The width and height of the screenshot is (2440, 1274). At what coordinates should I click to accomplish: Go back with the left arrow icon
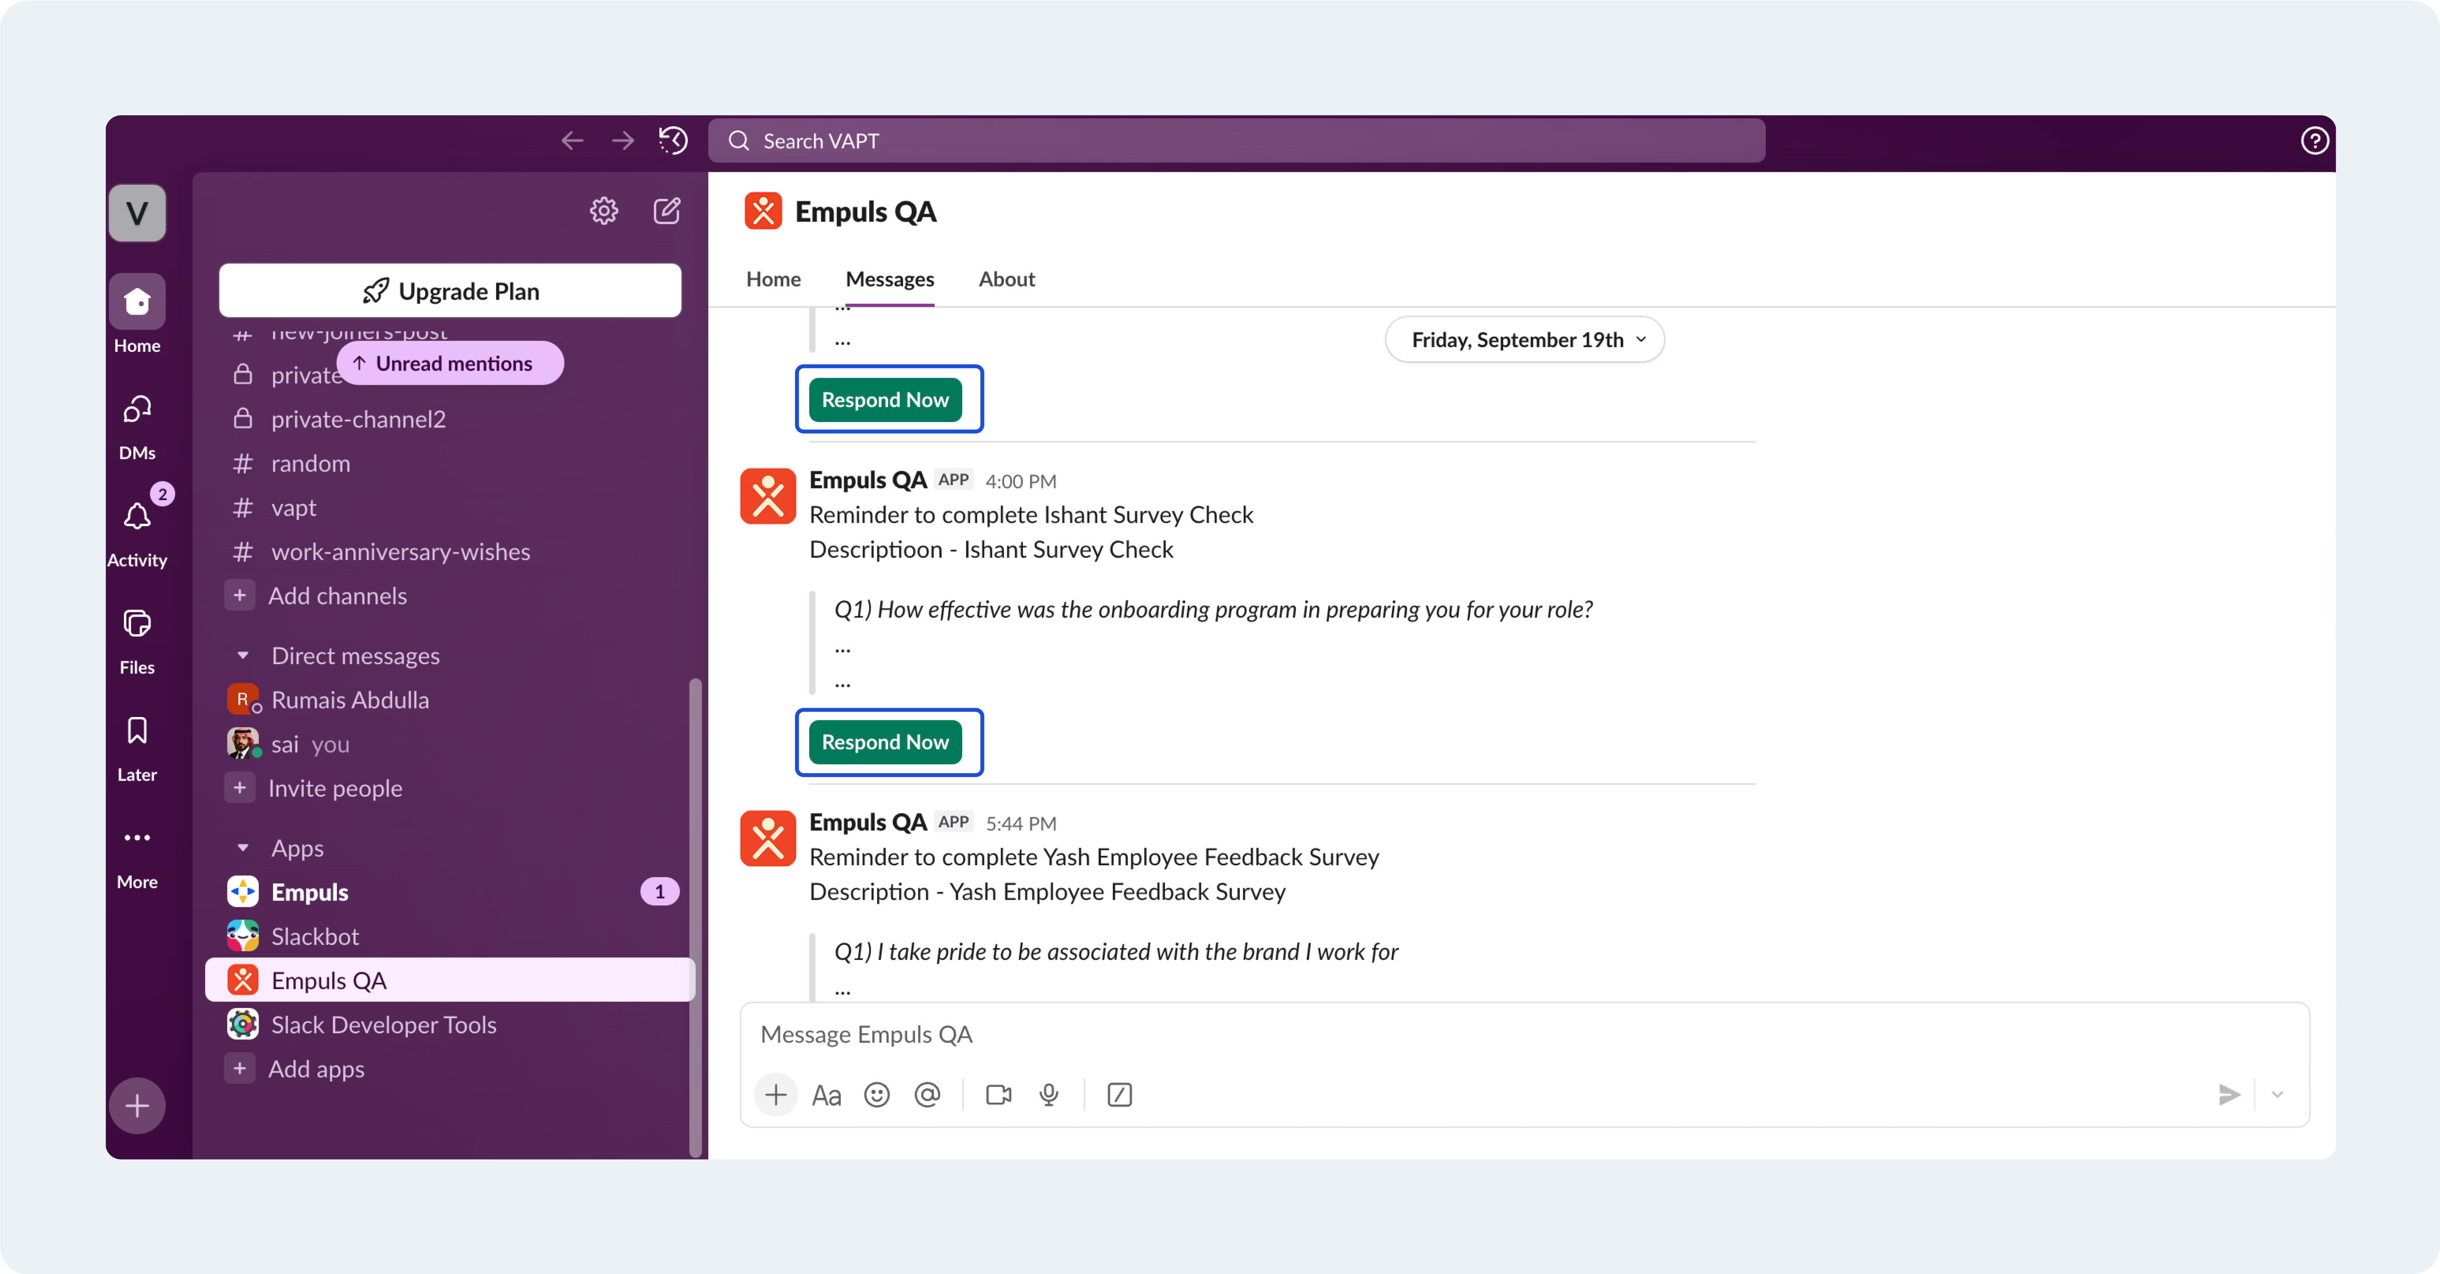[572, 141]
